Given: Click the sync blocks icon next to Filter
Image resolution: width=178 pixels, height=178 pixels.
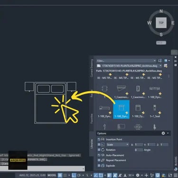Looking at the screenshot, I should point(160,61).
